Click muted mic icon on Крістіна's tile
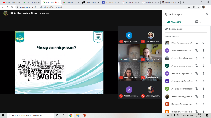Screen dimensions: 211x118 tap(121, 42)
